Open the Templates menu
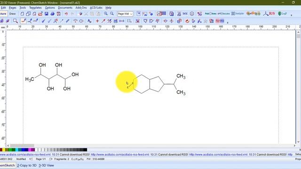 35,8
